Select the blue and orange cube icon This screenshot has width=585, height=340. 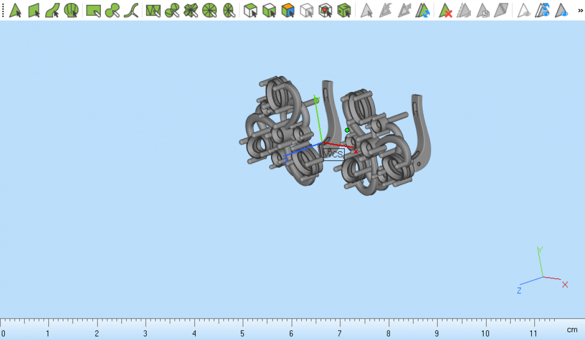pyautogui.click(x=288, y=10)
